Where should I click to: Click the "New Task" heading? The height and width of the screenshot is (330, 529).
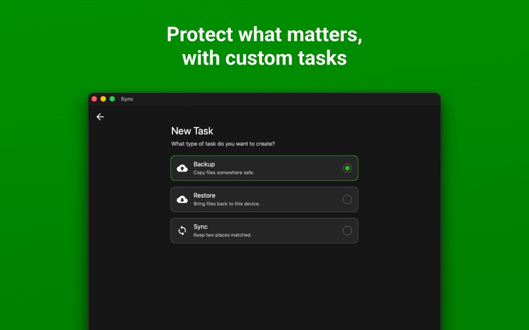point(192,131)
